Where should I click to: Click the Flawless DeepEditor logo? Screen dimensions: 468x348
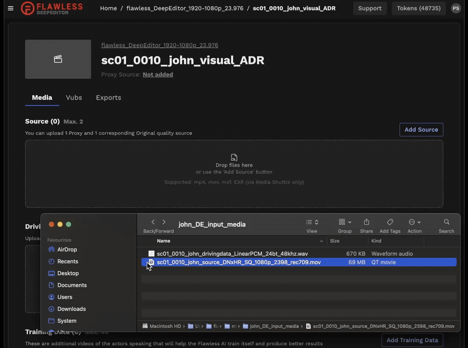[51, 8]
